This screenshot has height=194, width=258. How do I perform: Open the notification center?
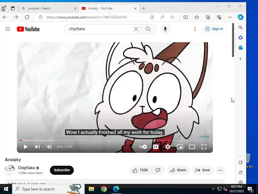250,189
